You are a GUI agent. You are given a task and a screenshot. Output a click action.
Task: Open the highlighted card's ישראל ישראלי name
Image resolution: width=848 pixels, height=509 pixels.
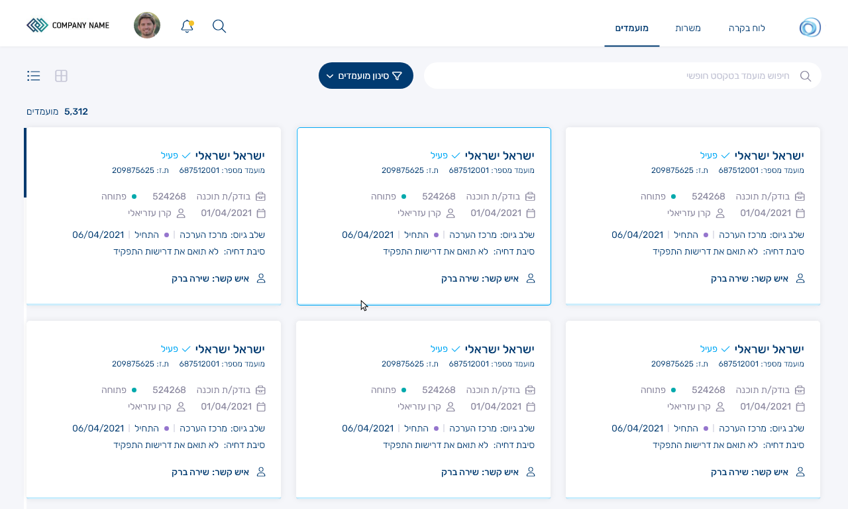coord(500,155)
